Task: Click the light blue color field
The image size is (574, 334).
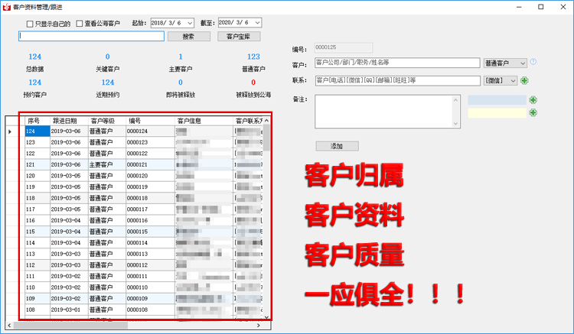Action: (x=497, y=100)
